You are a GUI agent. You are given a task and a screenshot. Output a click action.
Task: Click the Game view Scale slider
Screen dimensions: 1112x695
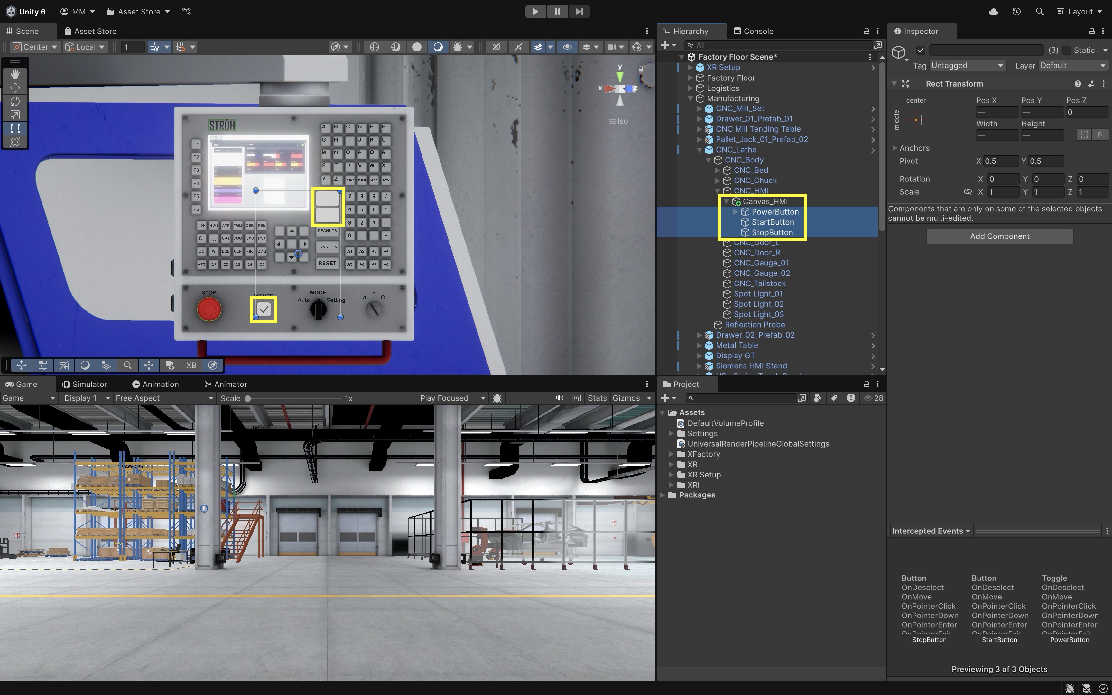294,399
